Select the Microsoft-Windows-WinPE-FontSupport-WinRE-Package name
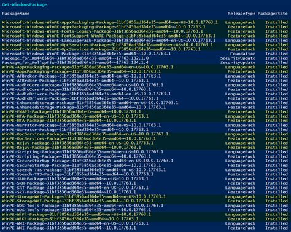 pos(109,36)
